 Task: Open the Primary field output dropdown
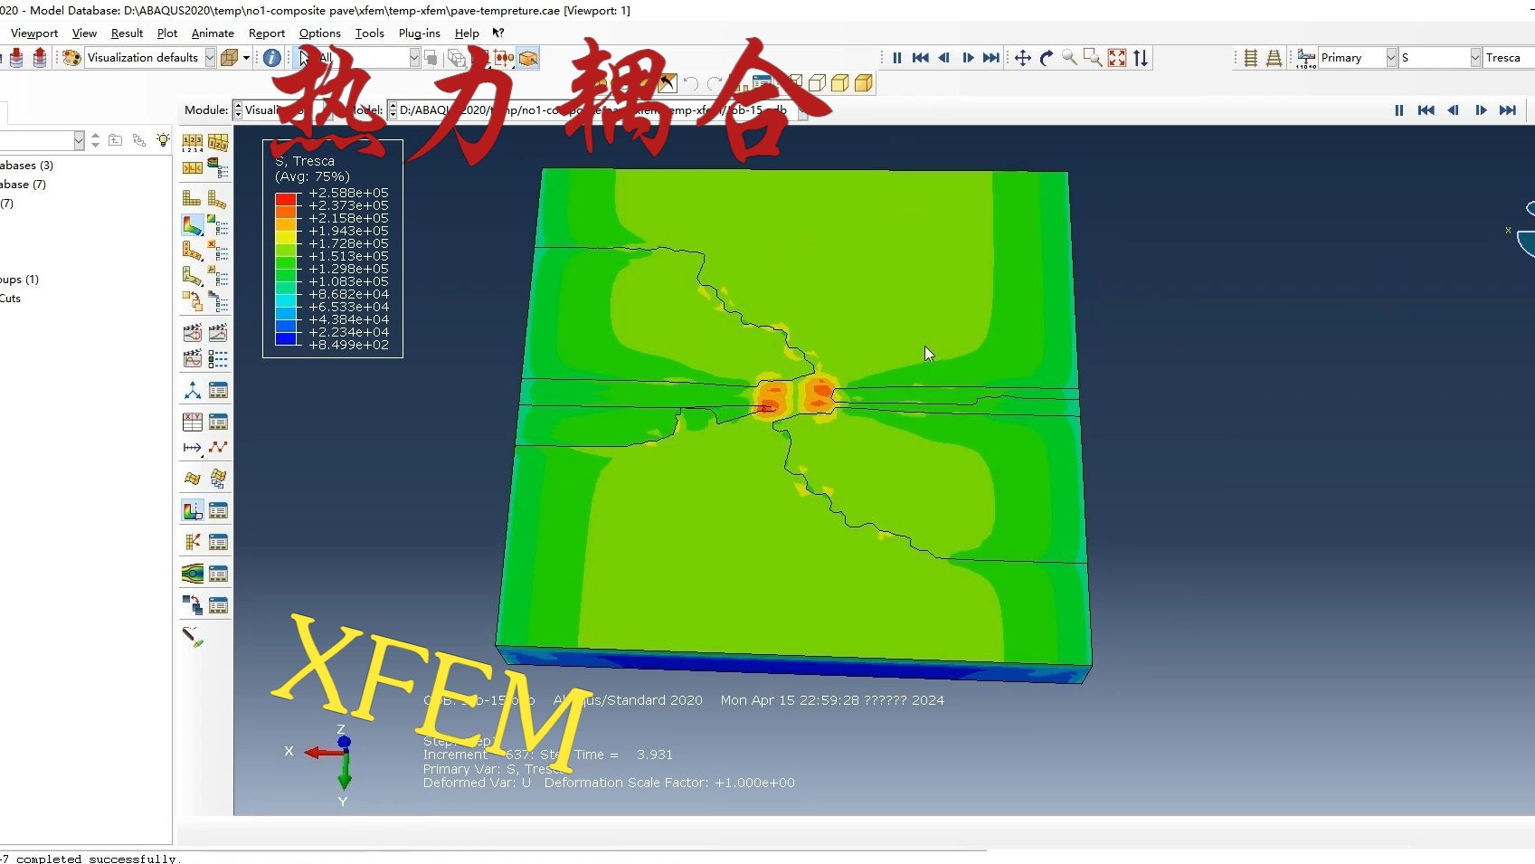[x=1390, y=57]
